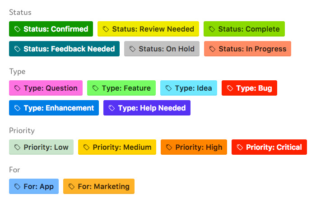
Task: Click the tag icon on Type: Idea
Action: click(168, 88)
